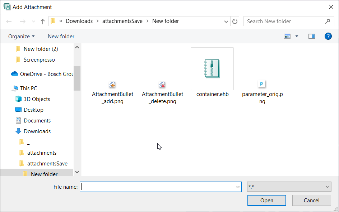
Task: Click the refresh icon in address bar
Action: (235, 21)
